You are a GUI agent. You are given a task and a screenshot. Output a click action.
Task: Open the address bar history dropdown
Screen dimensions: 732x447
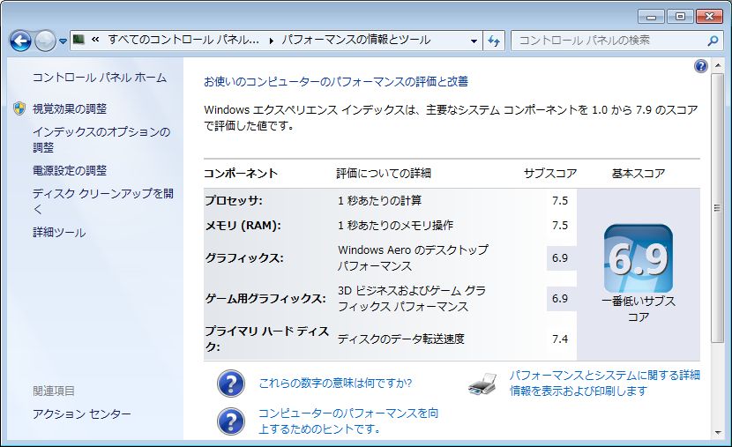(x=474, y=41)
